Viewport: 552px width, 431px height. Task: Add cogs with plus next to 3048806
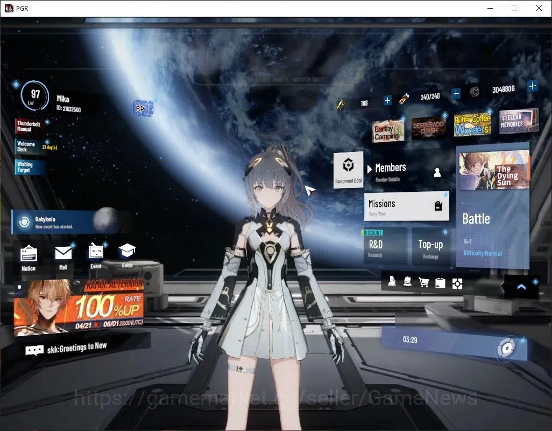[x=532, y=86]
